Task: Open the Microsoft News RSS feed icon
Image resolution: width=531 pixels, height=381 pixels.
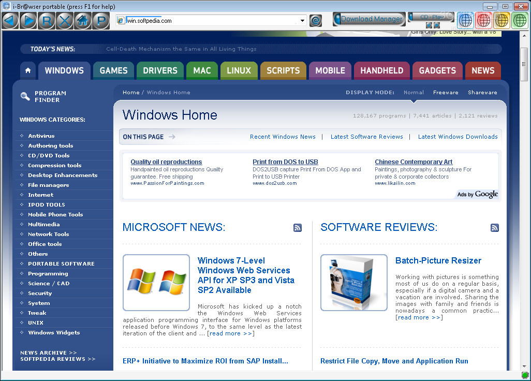Action: click(298, 228)
